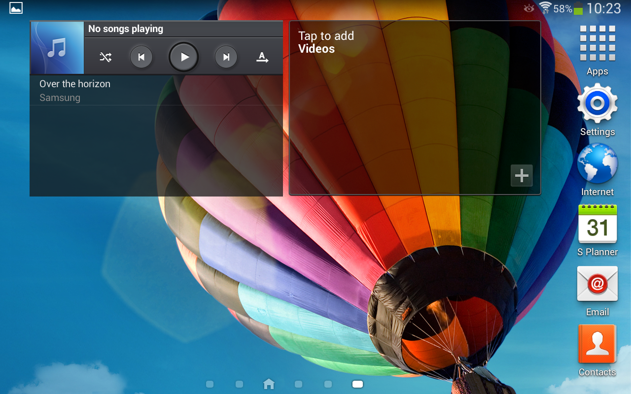Open the screenshot notification icon in status bar
Screen dimensions: 631x394
(16, 8)
